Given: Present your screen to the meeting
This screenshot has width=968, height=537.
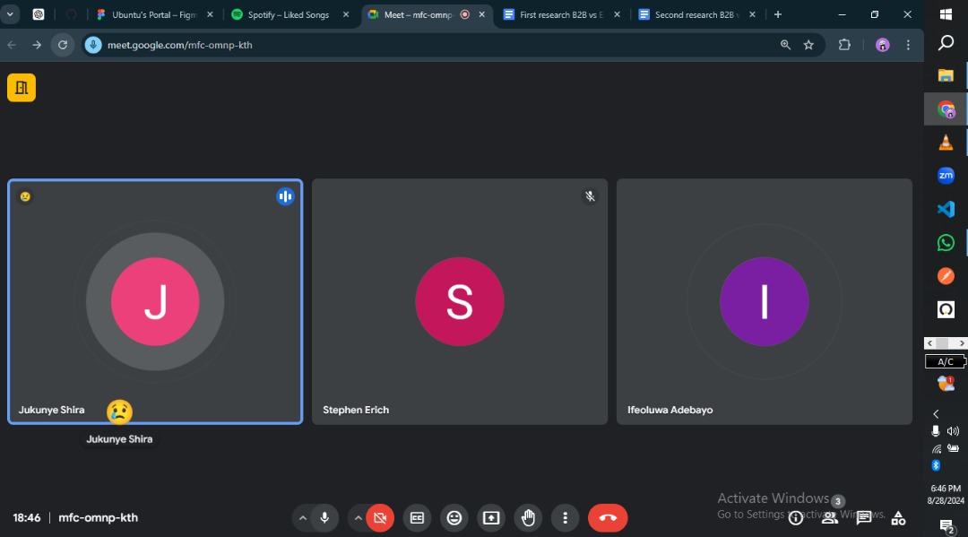Looking at the screenshot, I should 490,517.
